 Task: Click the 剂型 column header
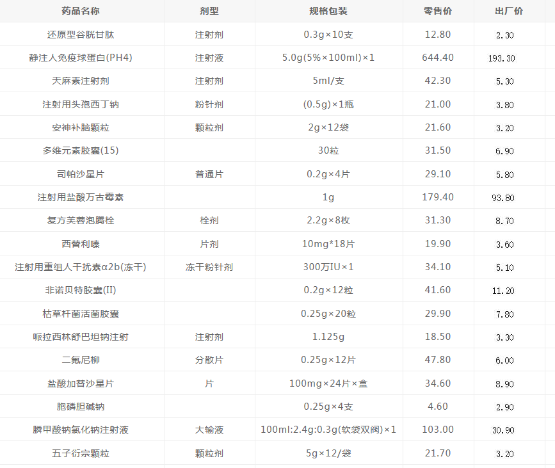[x=209, y=11]
